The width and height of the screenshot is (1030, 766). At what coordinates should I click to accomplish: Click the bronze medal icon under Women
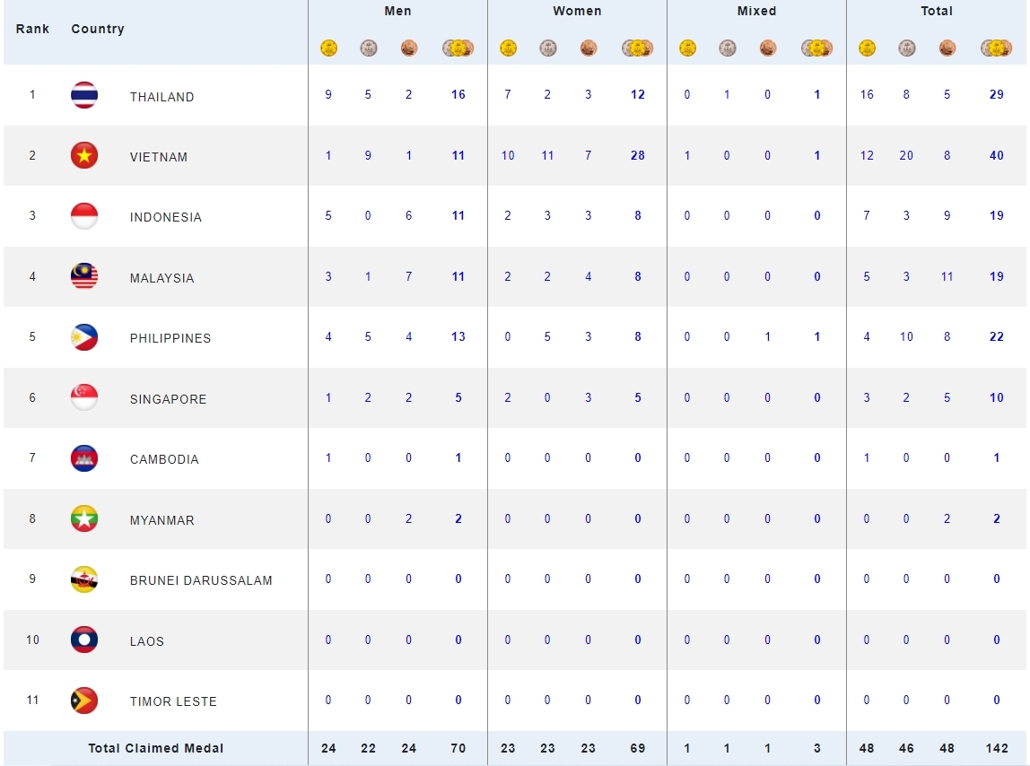click(x=588, y=48)
